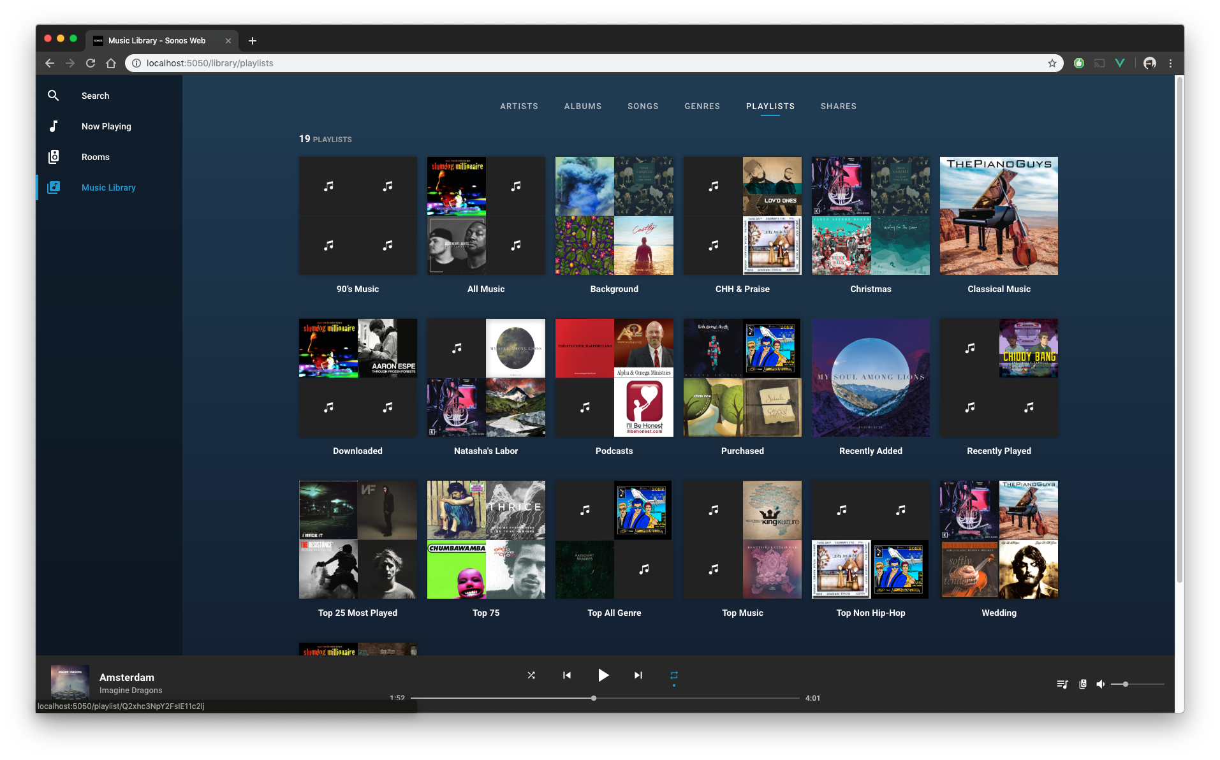Open the Rooms page
The height and width of the screenshot is (760, 1220).
[95, 157]
